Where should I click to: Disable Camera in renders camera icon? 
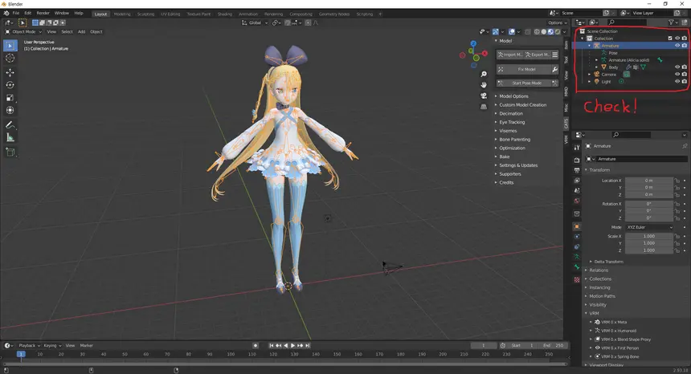coord(685,74)
